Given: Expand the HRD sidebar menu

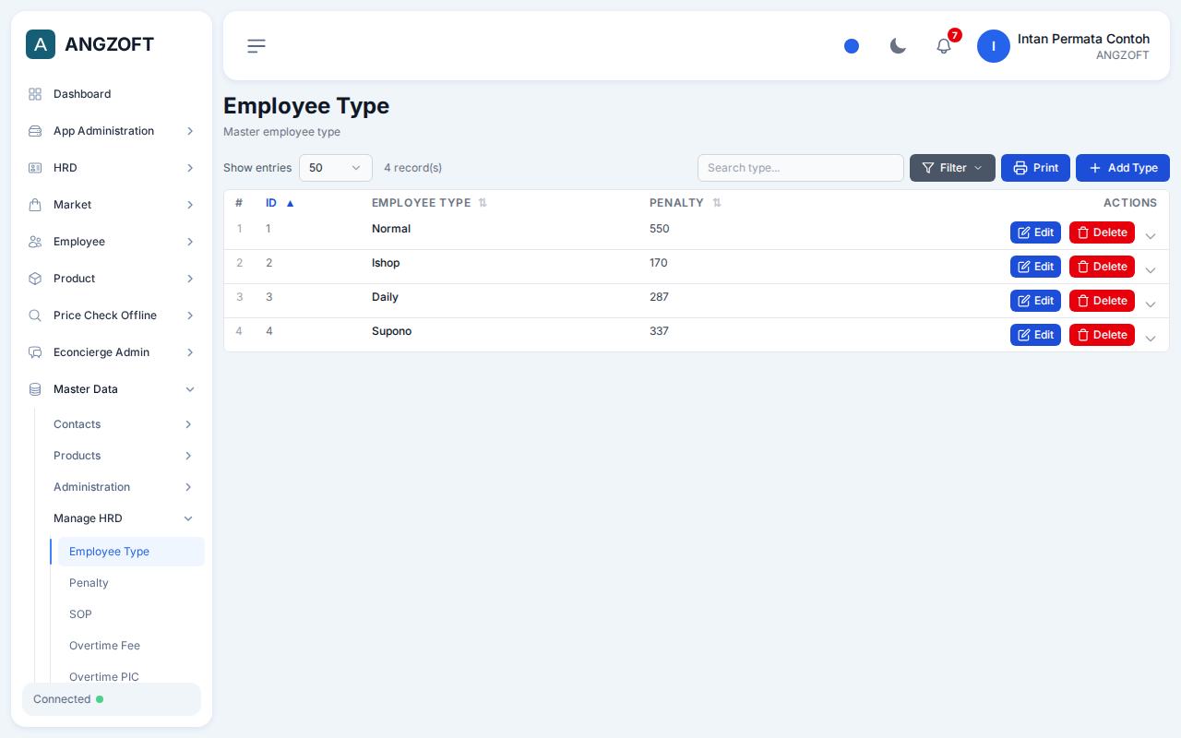Looking at the screenshot, I should [112, 168].
